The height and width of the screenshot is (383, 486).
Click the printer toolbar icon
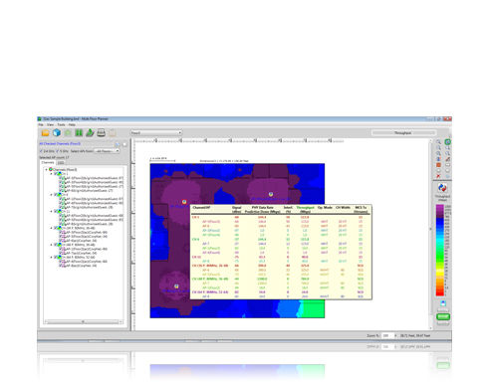[102, 133]
